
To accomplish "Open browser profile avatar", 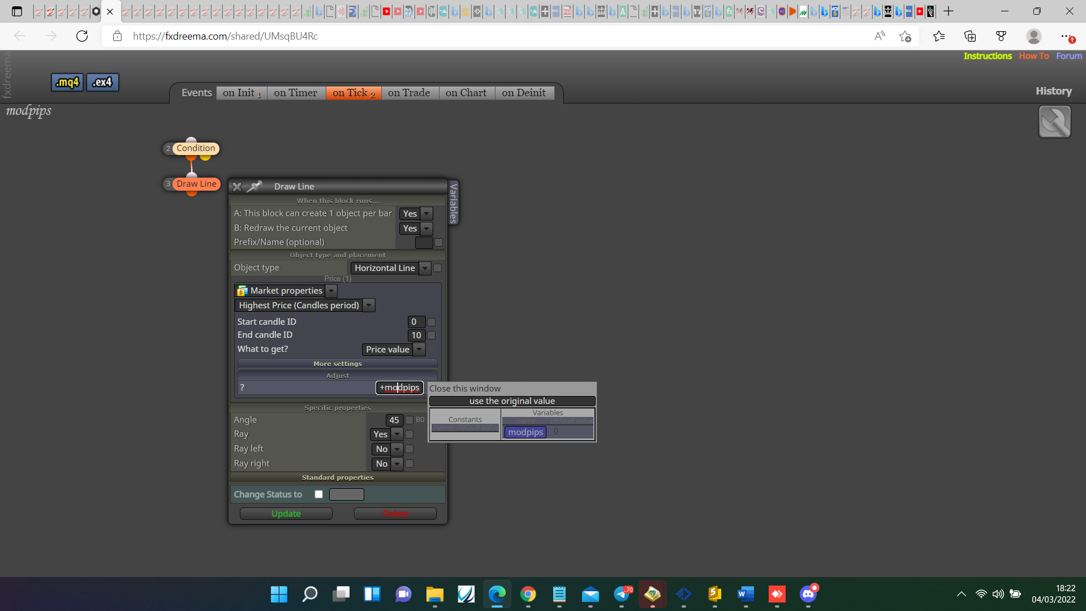I will coord(1033,36).
